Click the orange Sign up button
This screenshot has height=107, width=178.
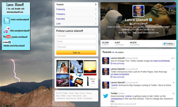(x=76, y=52)
